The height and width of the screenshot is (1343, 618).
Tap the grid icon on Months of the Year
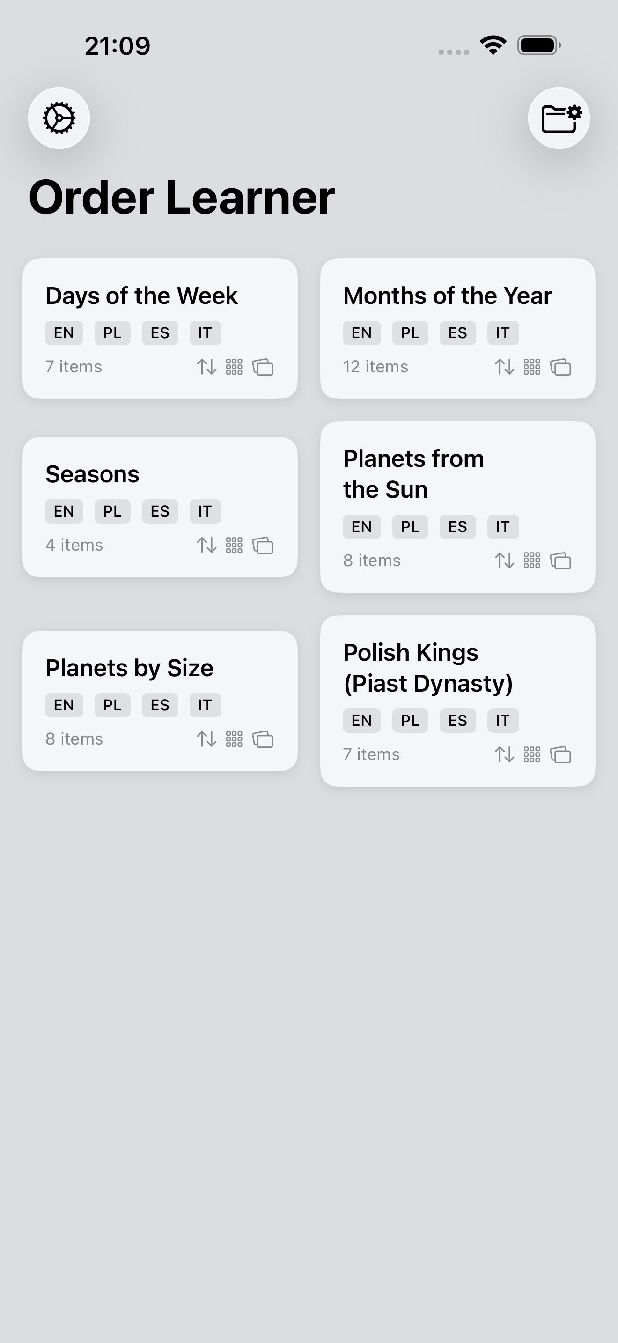coord(531,367)
